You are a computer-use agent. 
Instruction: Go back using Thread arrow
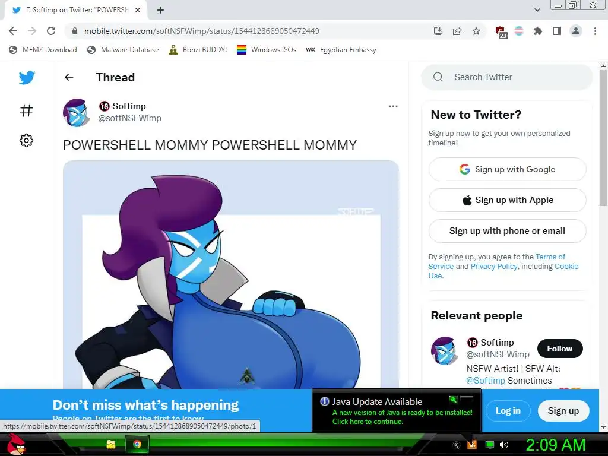click(69, 77)
